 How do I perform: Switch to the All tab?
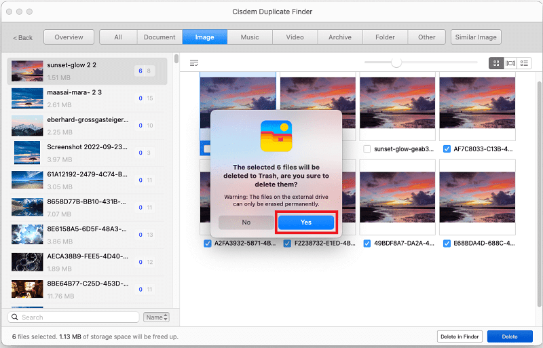118,37
